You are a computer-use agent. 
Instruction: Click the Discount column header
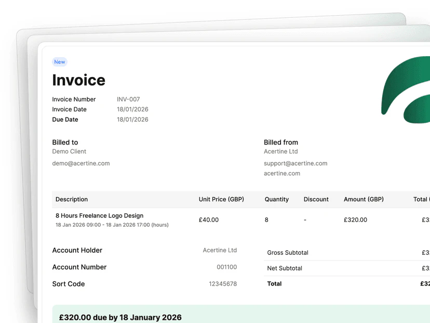[316, 199]
